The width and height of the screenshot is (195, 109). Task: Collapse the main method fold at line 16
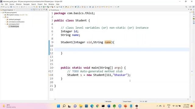click(x=54, y=68)
